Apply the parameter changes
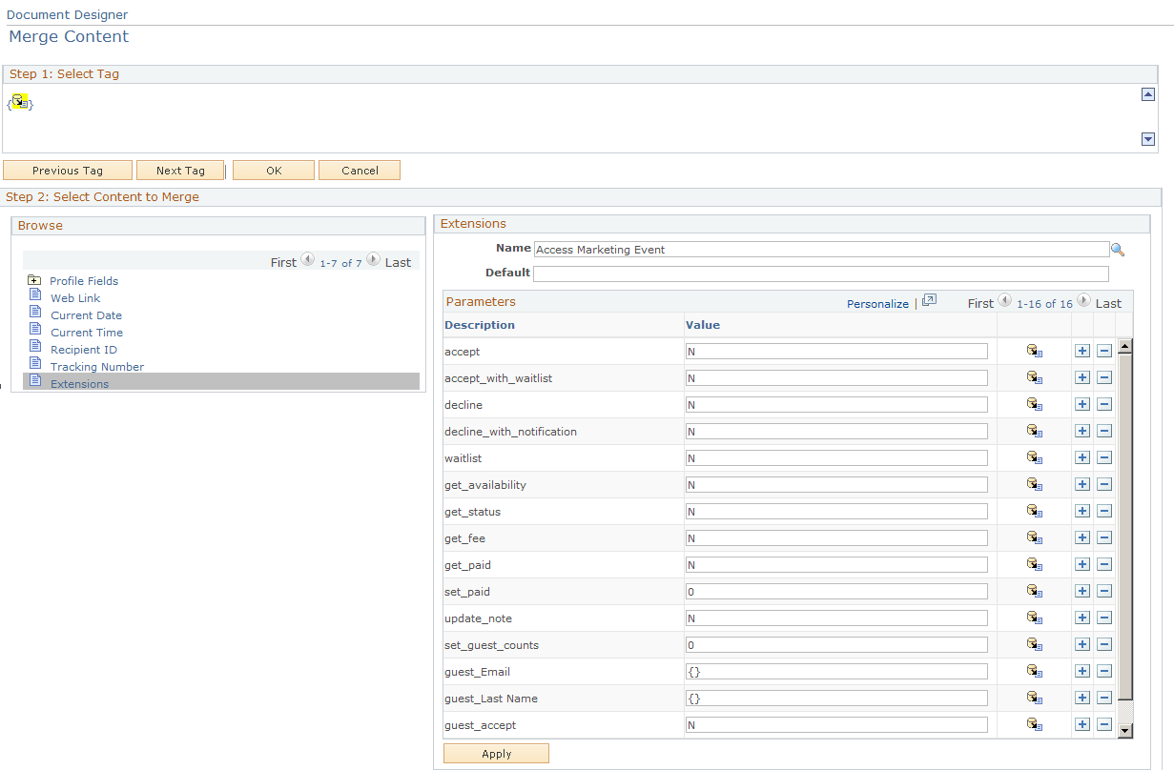This screenshot has width=1174, height=770. point(495,753)
